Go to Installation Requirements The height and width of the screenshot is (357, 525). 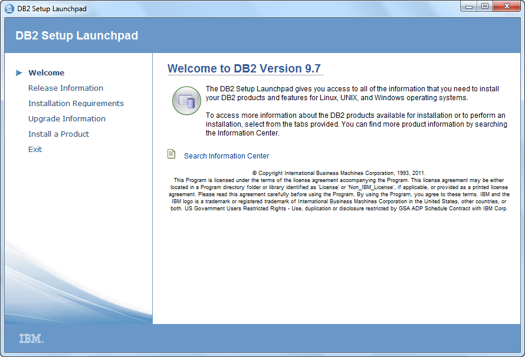tap(76, 104)
